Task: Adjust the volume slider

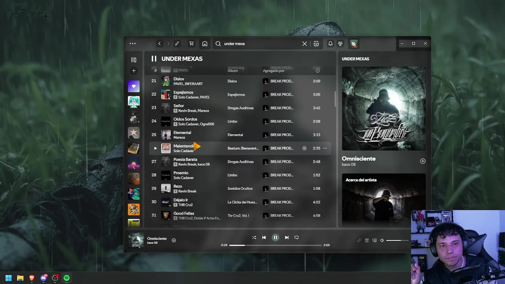Action: click(x=397, y=240)
